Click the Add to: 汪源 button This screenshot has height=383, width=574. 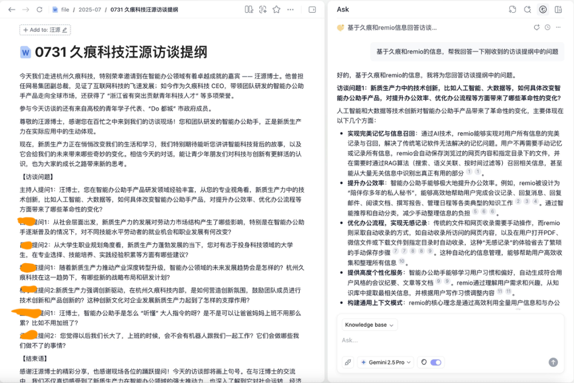(45, 30)
